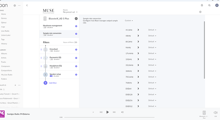Open Qobuz in sidebar
This screenshot has width=220, height=120.
coord(4,23)
